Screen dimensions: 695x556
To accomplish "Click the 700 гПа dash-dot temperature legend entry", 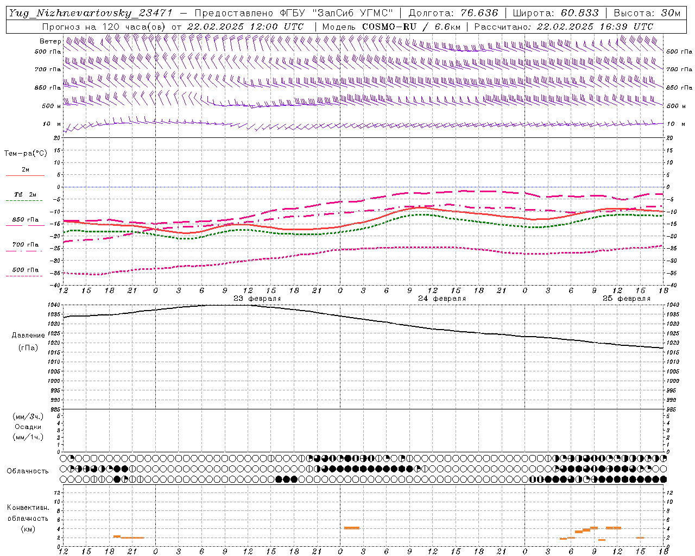I will [x=26, y=245].
